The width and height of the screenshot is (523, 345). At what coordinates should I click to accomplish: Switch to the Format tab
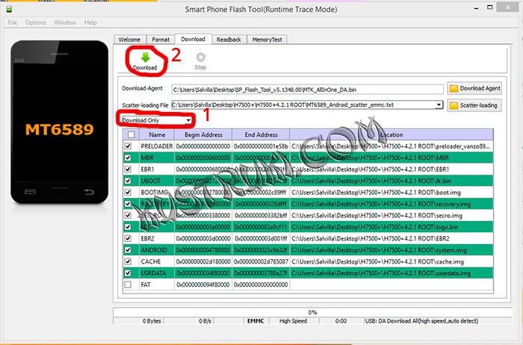click(x=161, y=40)
